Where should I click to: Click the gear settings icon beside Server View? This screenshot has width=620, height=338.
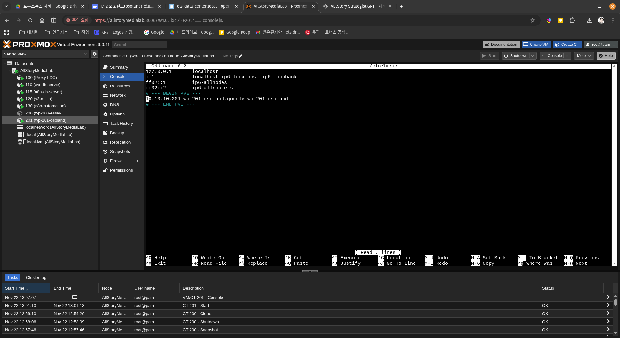[94, 54]
